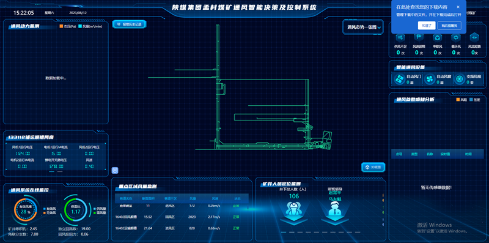Dismiss download popup with the X
Viewport: 489px width, 243px height.
pyautogui.click(x=458, y=7)
